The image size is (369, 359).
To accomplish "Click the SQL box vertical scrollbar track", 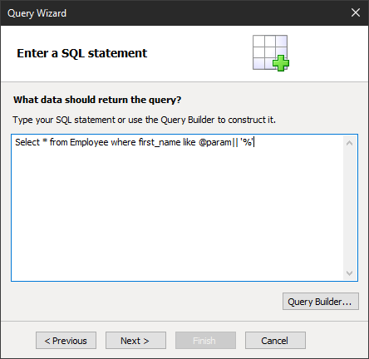I will coord(349,208).
